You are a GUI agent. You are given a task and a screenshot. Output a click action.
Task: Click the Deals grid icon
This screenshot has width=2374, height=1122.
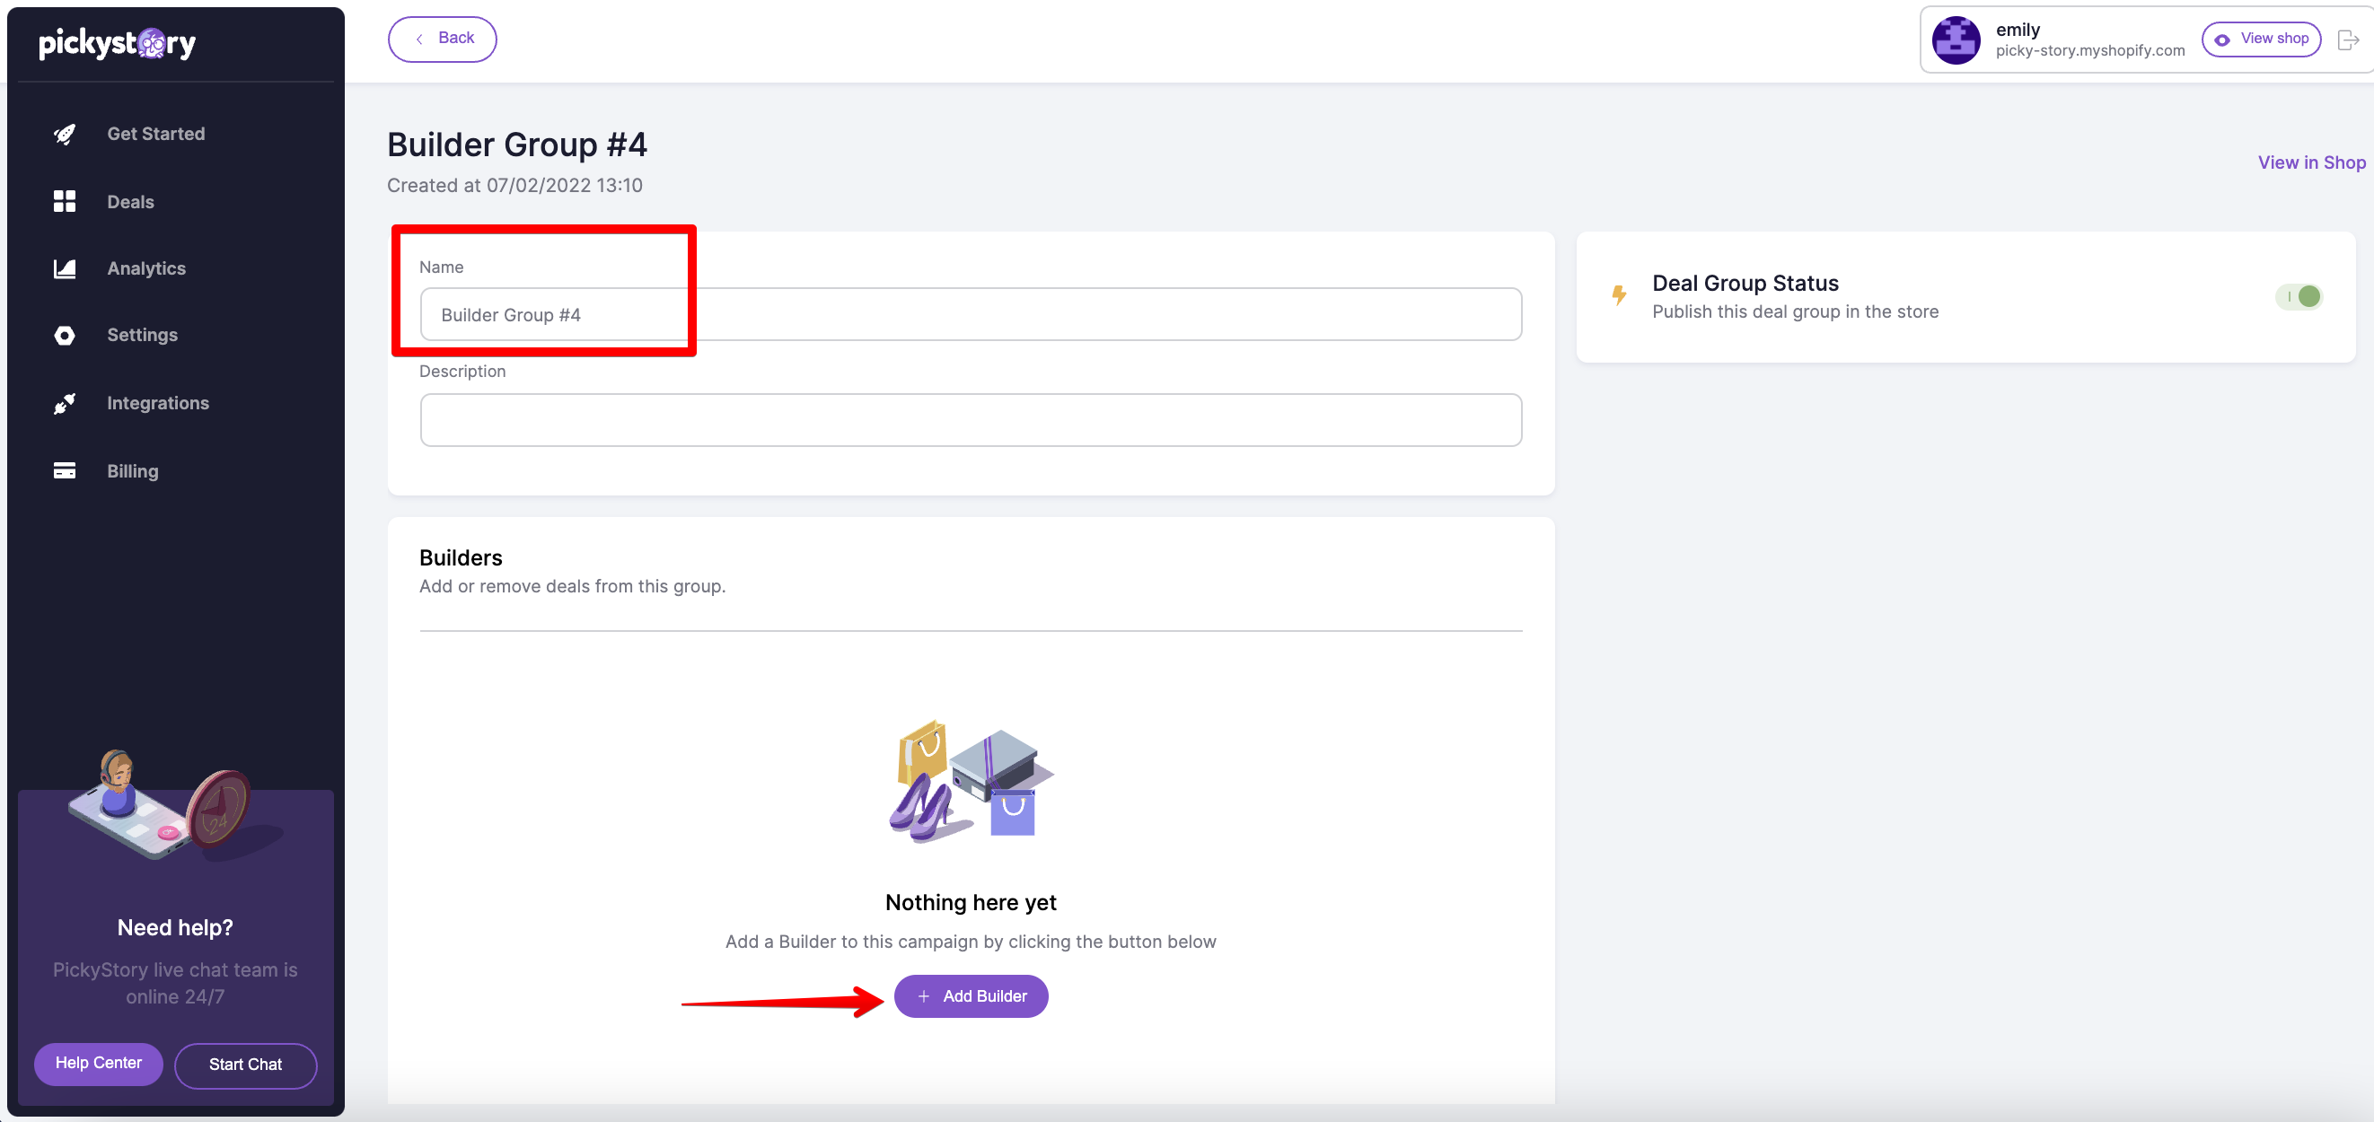click(65, 202)
